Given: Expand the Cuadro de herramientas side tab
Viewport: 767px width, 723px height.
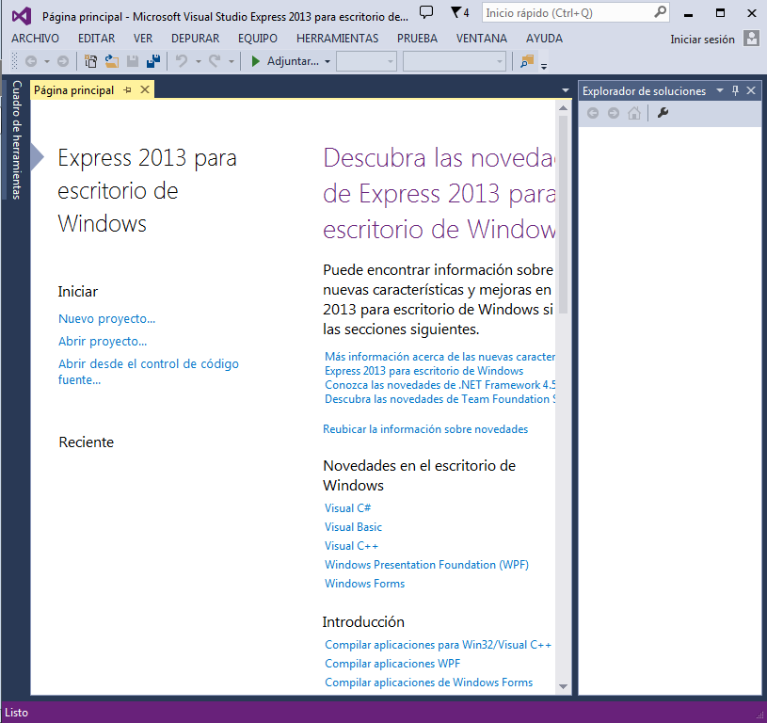Looking at the screenshot, I should click(x=16, y=139).
